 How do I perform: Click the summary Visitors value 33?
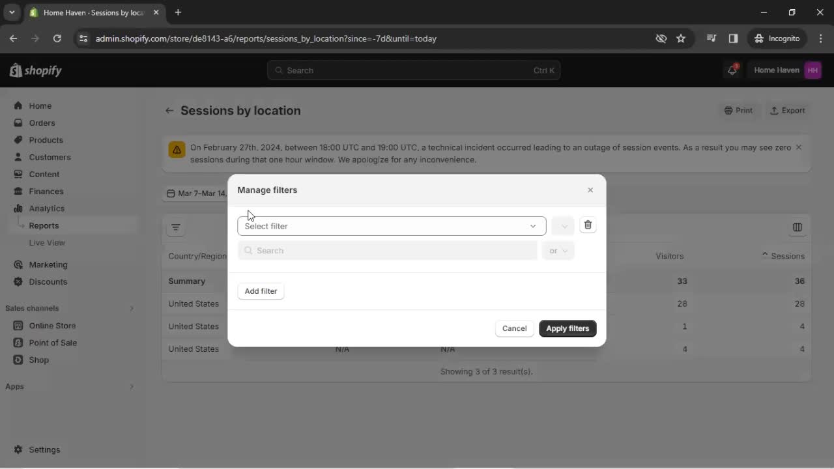click(682, 281)
